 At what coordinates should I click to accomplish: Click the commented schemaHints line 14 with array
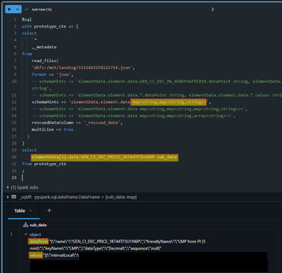pos(133,116)
